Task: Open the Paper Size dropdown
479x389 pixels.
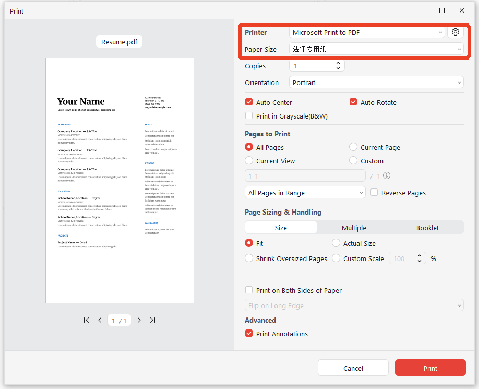Action: pos(376,49)
